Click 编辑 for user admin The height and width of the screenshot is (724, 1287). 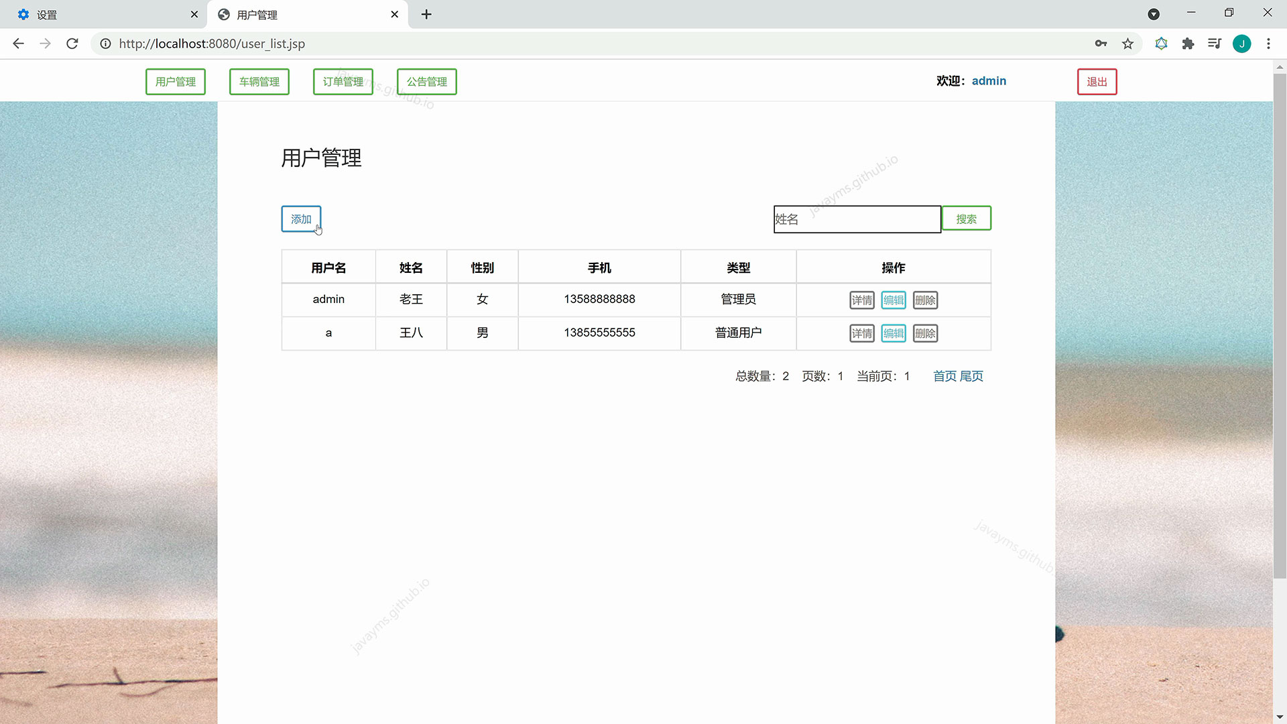coord(894,300)
